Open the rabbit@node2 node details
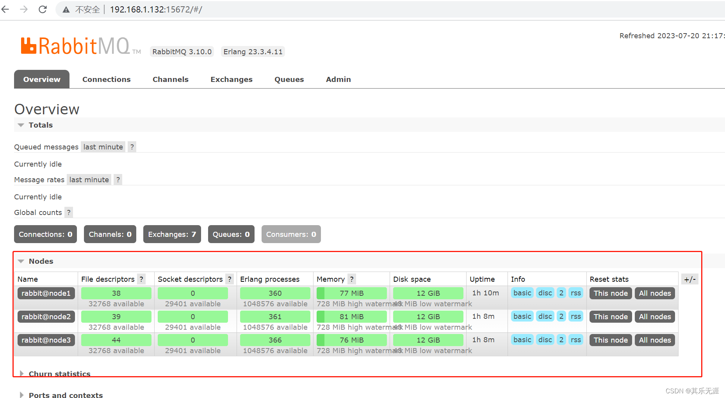This screenshot has height=398, width=725. click(46, 316)
